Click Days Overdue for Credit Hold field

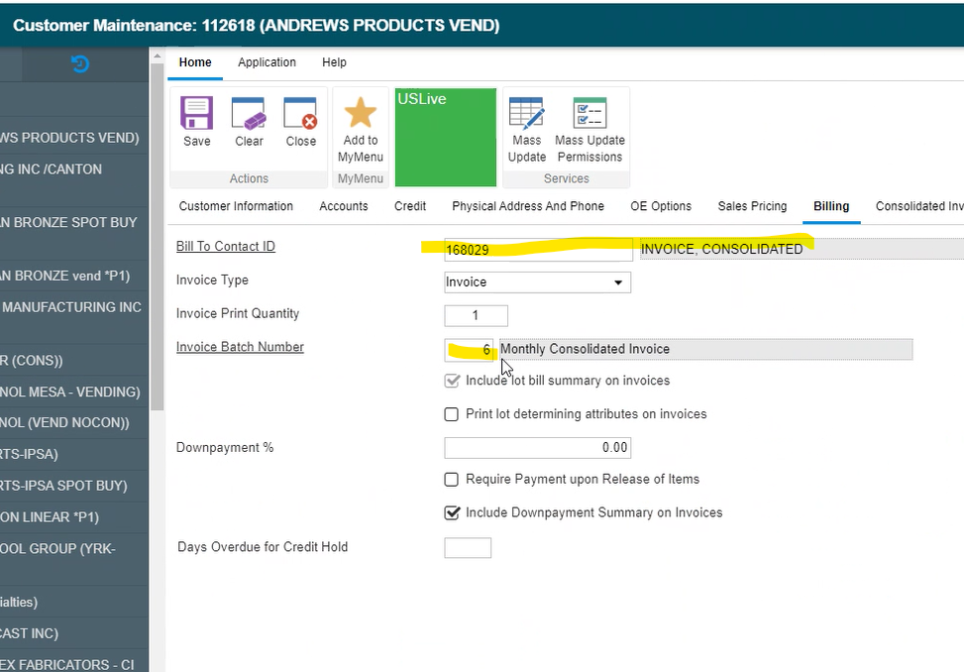468,548
